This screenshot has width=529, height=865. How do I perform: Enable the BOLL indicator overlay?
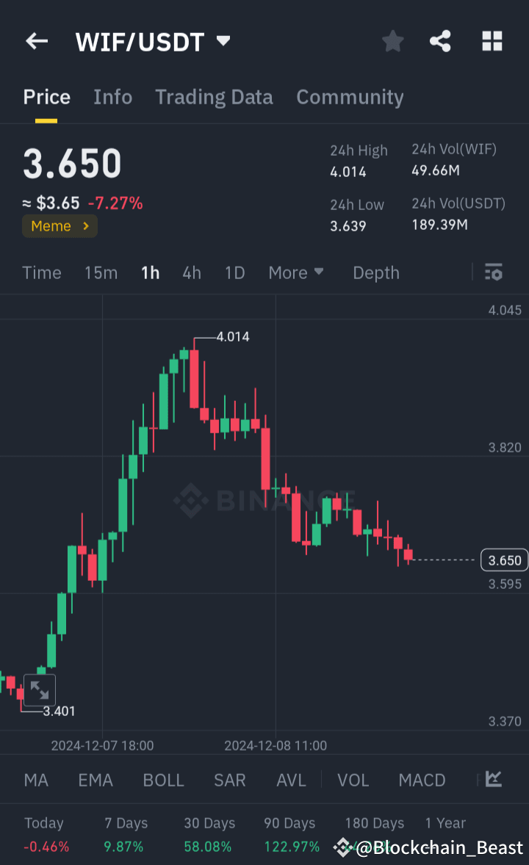163,780
